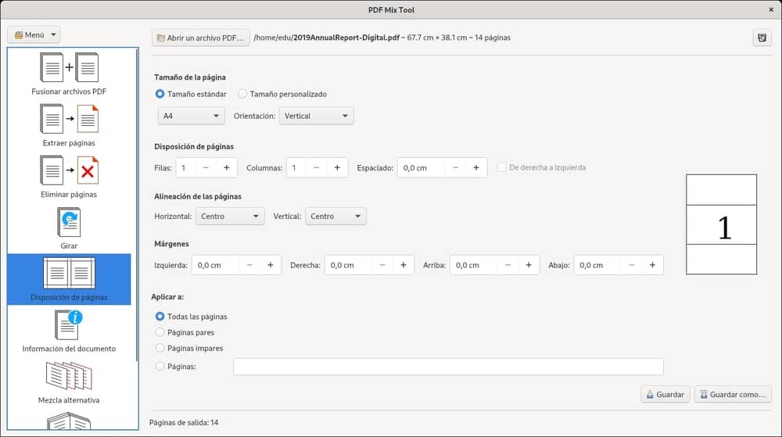782x437 pixels.
Task: Select the Extraer páginas tool
Action: tap(69, 125)
